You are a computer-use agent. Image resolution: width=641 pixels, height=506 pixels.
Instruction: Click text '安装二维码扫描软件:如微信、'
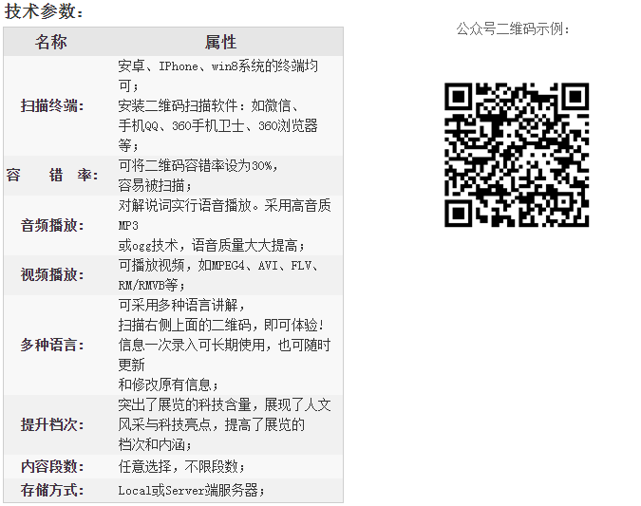click(208, 106)
